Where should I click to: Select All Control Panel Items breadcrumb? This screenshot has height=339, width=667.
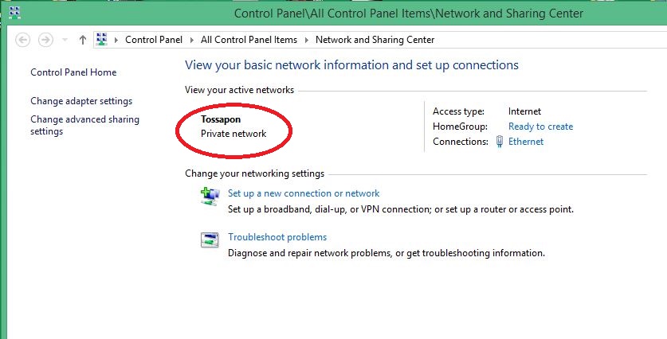pos(249,40)
